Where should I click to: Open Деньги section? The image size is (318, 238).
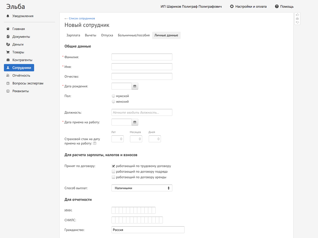pos(18,44)
